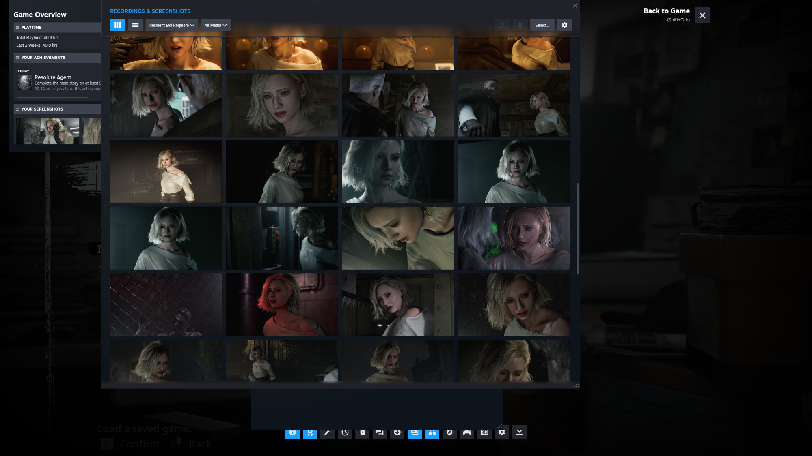Screen dimensions: 812x456
Task: Switch to list view
Action: (x=135, y=25)
